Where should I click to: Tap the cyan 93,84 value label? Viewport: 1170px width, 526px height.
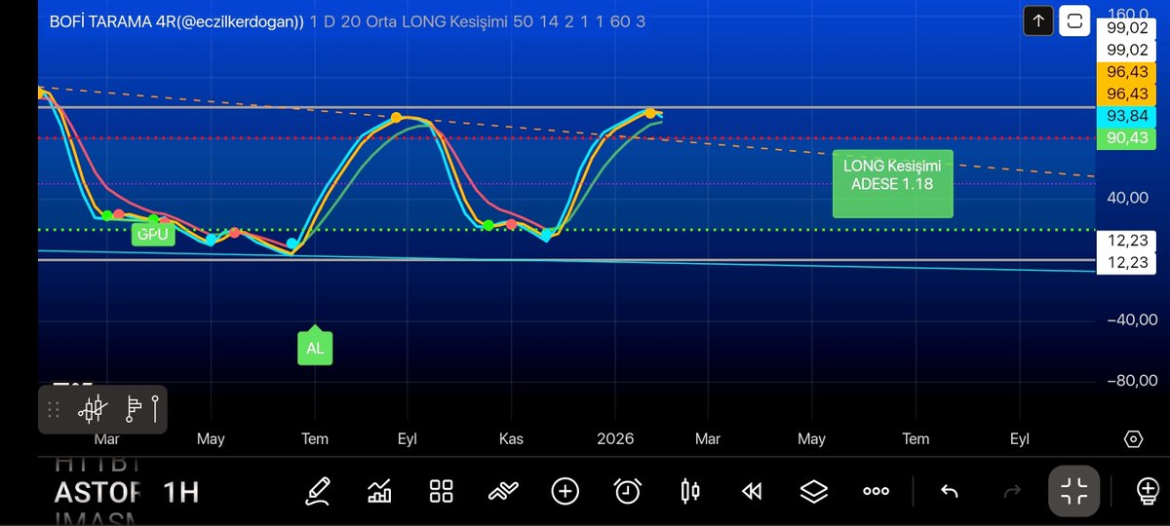point(1126,115)
